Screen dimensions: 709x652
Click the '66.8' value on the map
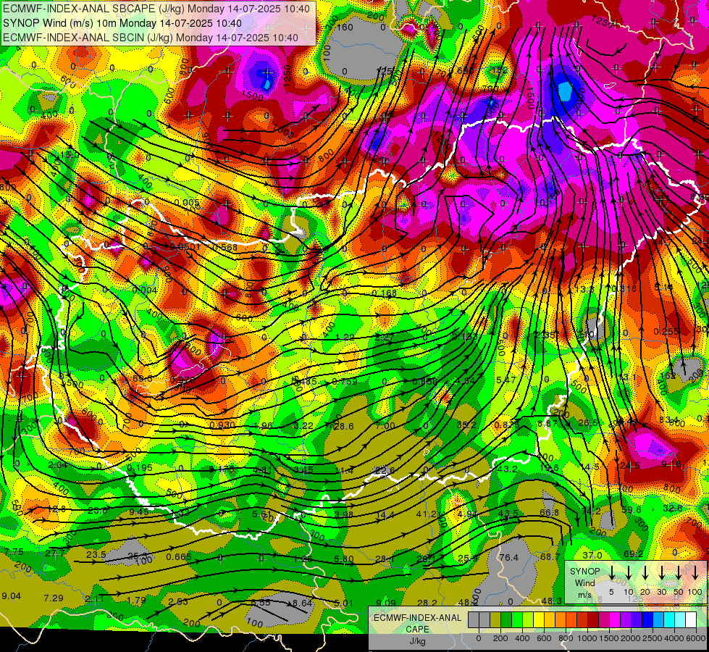pyautogui.click(x=550, y=513)
